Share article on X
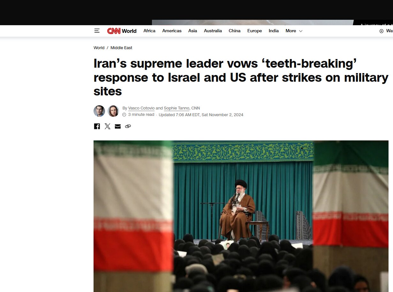The width and height of the screenshot is (393, 292). pos(107,126)
